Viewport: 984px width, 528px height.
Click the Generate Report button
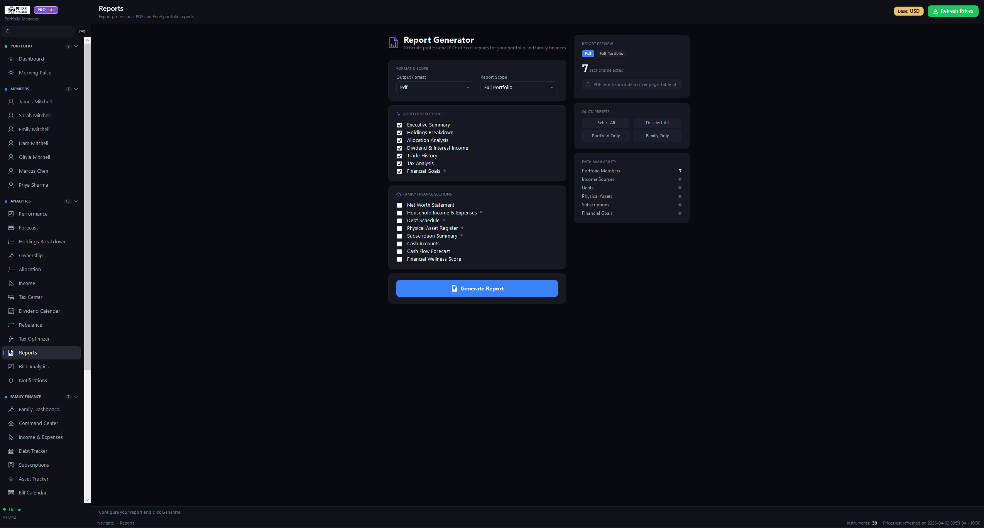click(477, 288)
